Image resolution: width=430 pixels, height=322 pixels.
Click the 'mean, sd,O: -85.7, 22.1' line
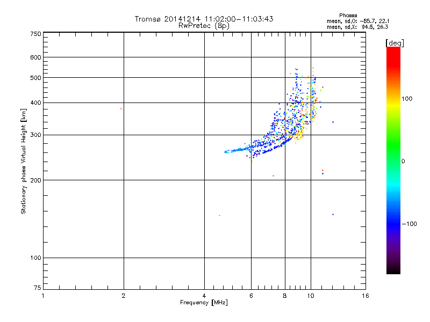click(x=358, y=21)
